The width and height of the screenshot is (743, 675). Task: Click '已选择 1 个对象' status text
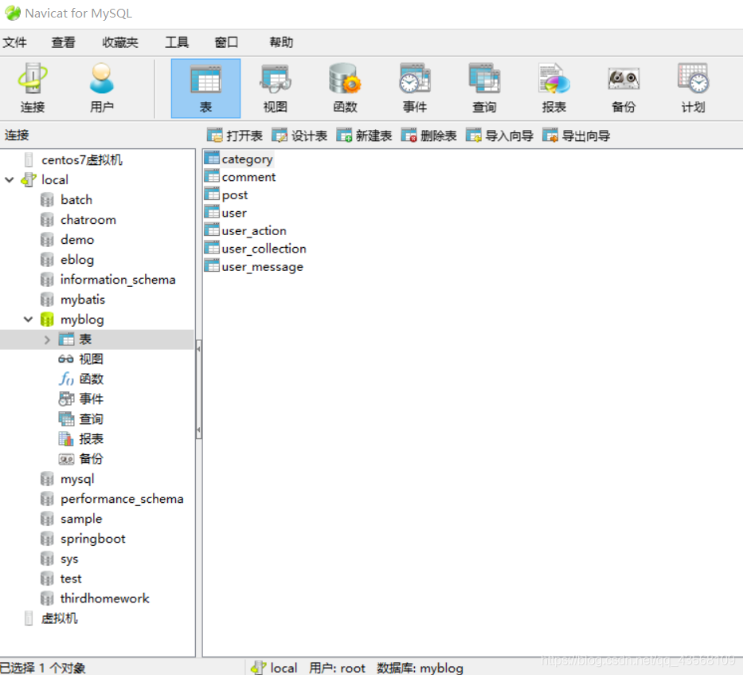tap(43, 668)
